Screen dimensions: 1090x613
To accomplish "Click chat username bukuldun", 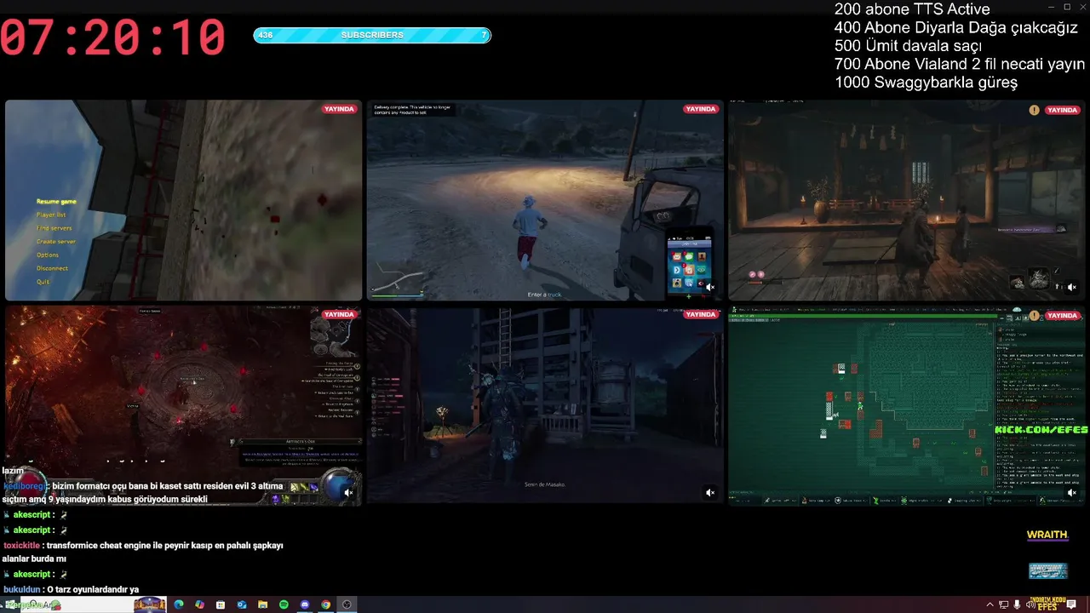I will pos(21,589).
